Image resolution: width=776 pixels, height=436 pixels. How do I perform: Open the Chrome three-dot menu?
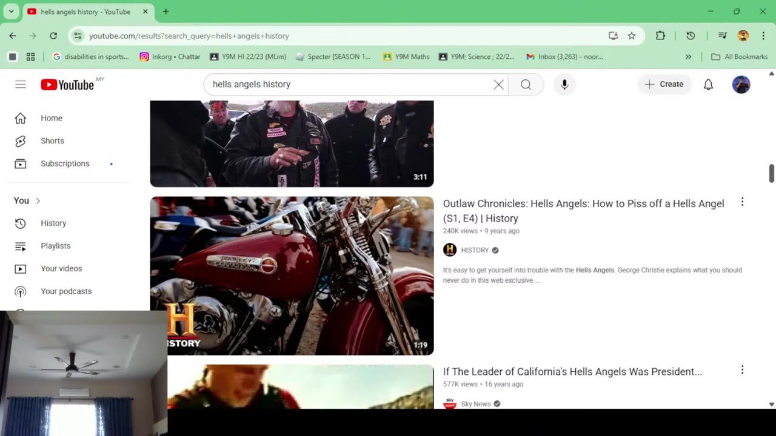763,36
